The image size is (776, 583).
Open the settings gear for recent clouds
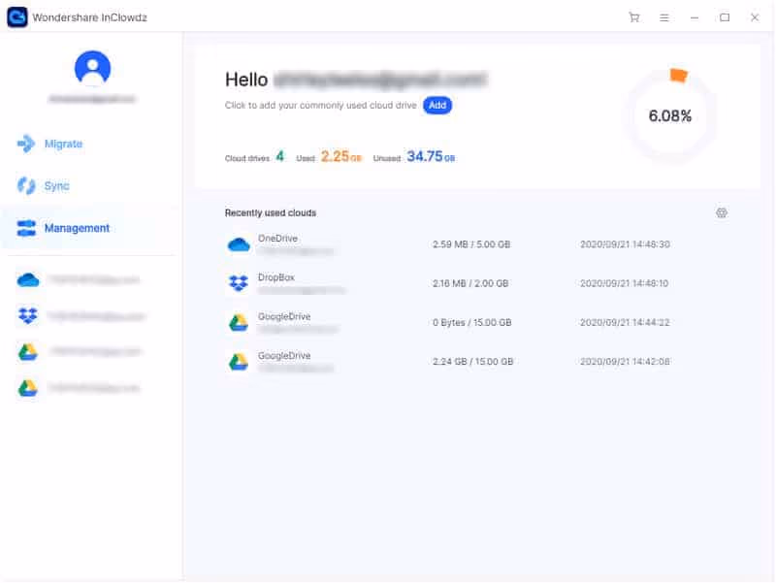721,212
